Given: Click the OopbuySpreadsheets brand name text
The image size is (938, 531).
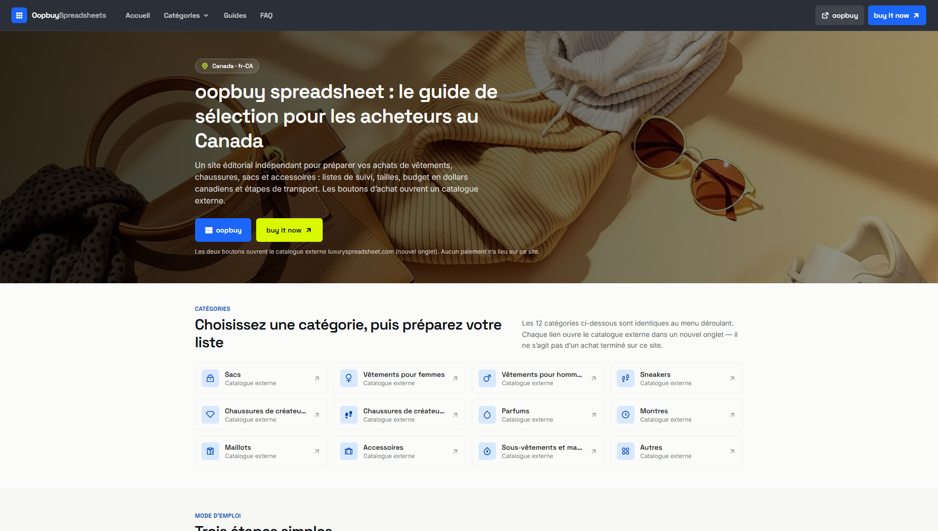Looking at the screenshot, I should coord(69,15).
